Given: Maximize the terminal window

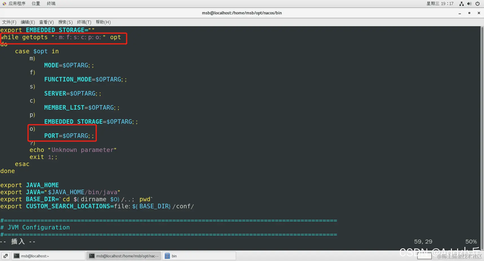Looking at the screenshot, I should pyautogui.click(x=469, y=13).
